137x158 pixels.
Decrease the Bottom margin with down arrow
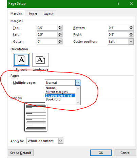[131, 29]
